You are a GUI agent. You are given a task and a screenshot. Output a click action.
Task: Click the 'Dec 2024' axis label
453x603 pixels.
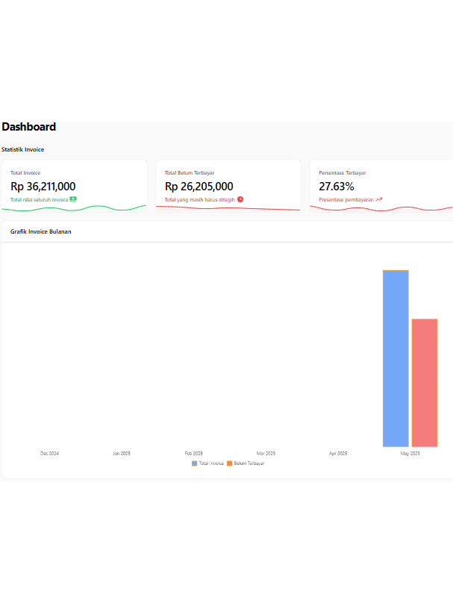tap(49, 453)
